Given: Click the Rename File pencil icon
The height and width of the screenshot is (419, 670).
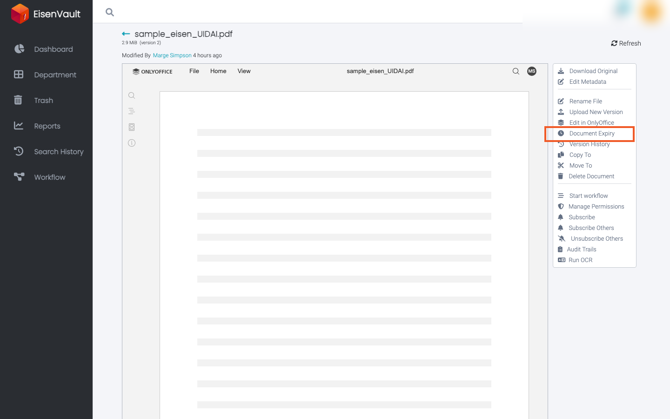Looking at the screenshot, I should pyautogui.click(x=561, y=101).
